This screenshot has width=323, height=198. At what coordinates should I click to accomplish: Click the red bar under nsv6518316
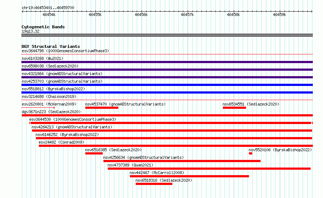154,184
